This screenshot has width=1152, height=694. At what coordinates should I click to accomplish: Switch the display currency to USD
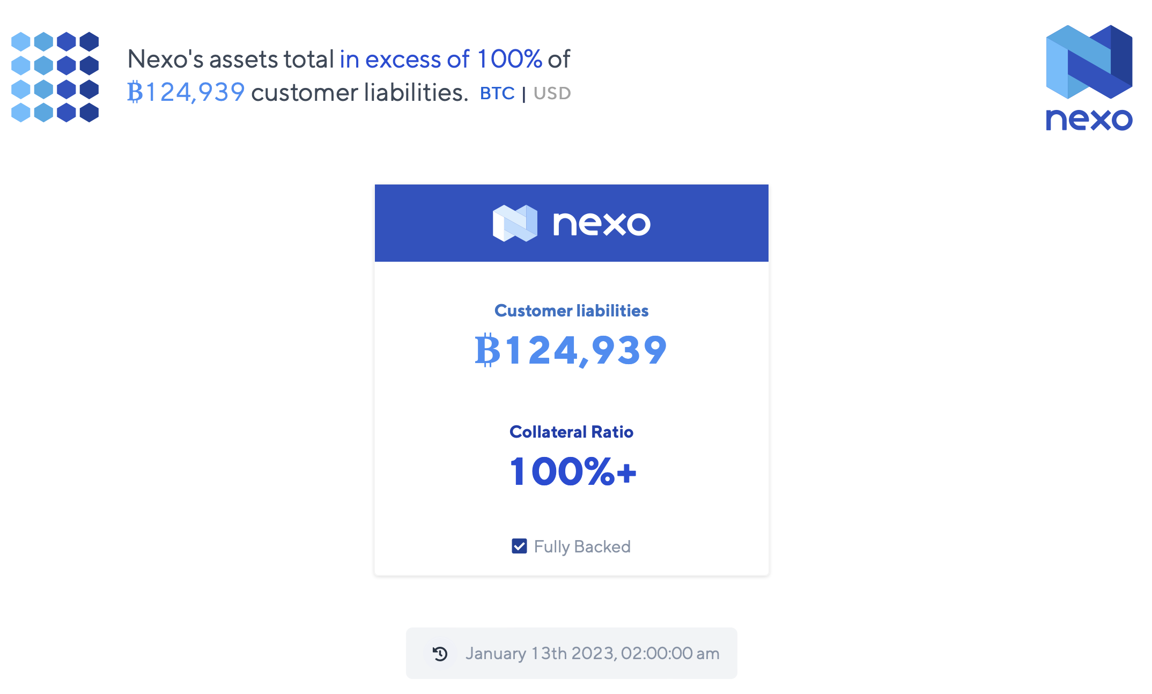point(551,93)
